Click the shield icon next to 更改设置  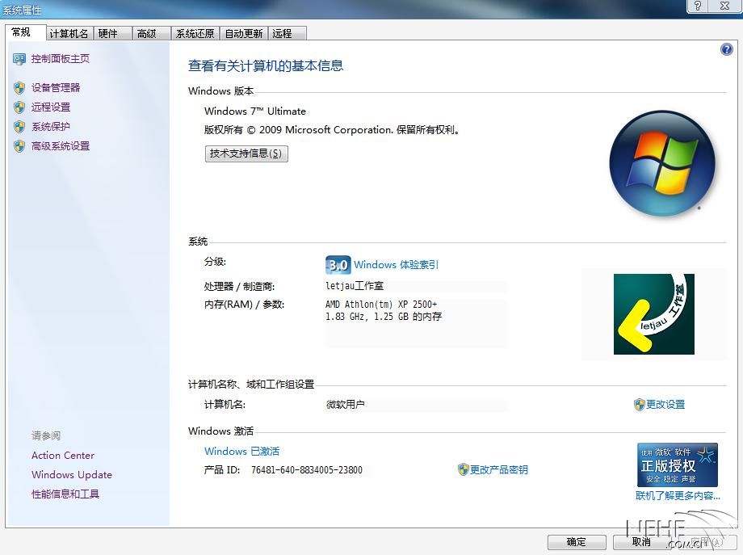pyautogui.click(x=639, y=405)
